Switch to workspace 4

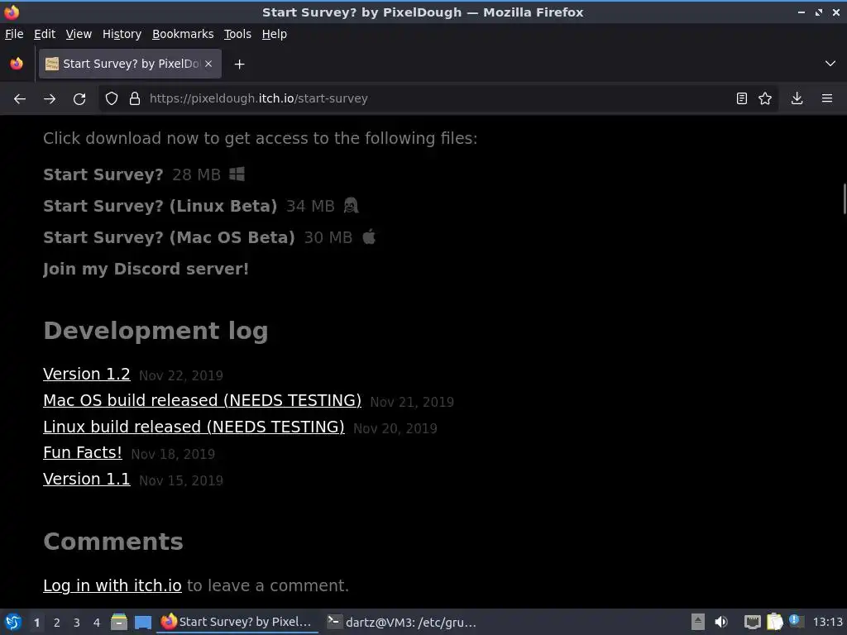point(97,623)
